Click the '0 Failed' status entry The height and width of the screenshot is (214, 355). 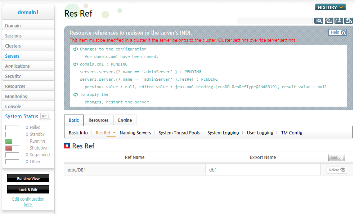pos(33,127)
